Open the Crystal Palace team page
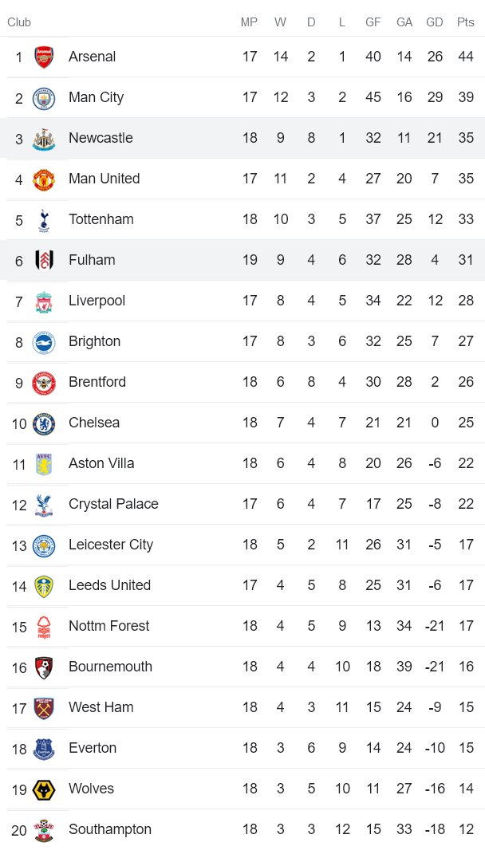This screenshot has width=485, height=854. coord(112,504)
